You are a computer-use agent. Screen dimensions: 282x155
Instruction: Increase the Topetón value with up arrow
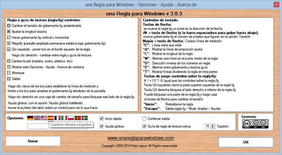click(213, 125)
